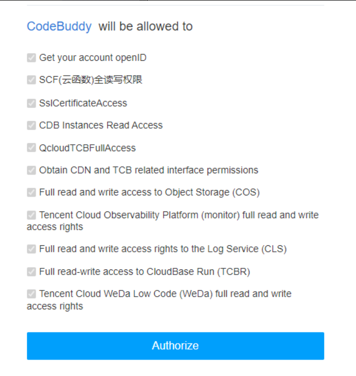Click the 'Full read-write access to CloudBase Run' text
356x376 pixels.
pyautogui.click(x=144, y=272)
